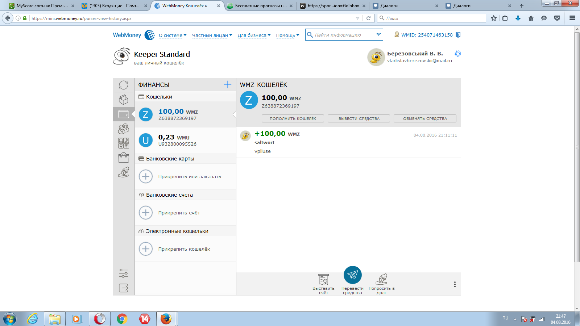Click the vladislavberezovskii@mail.ru email text
The width and height of the screenshot is (580, 326).
click(x=419, y=60)
